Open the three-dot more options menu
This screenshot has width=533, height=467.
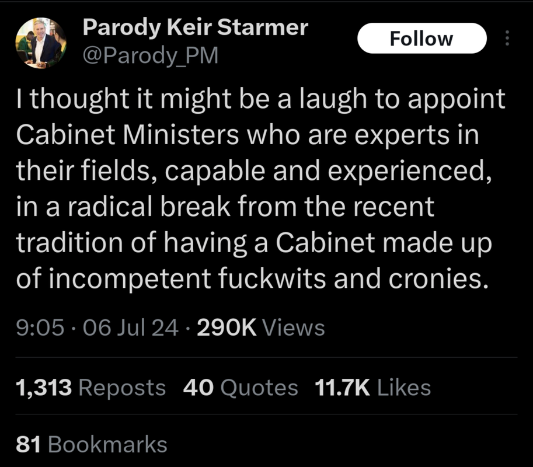[x=507, y=38]
